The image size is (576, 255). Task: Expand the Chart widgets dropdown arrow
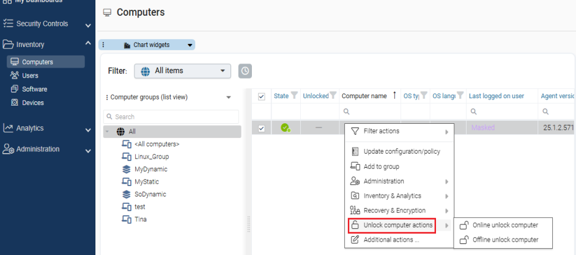190,45
